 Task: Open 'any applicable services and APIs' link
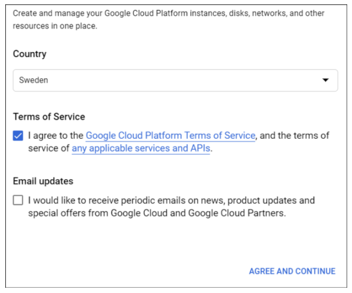(141, 148)
